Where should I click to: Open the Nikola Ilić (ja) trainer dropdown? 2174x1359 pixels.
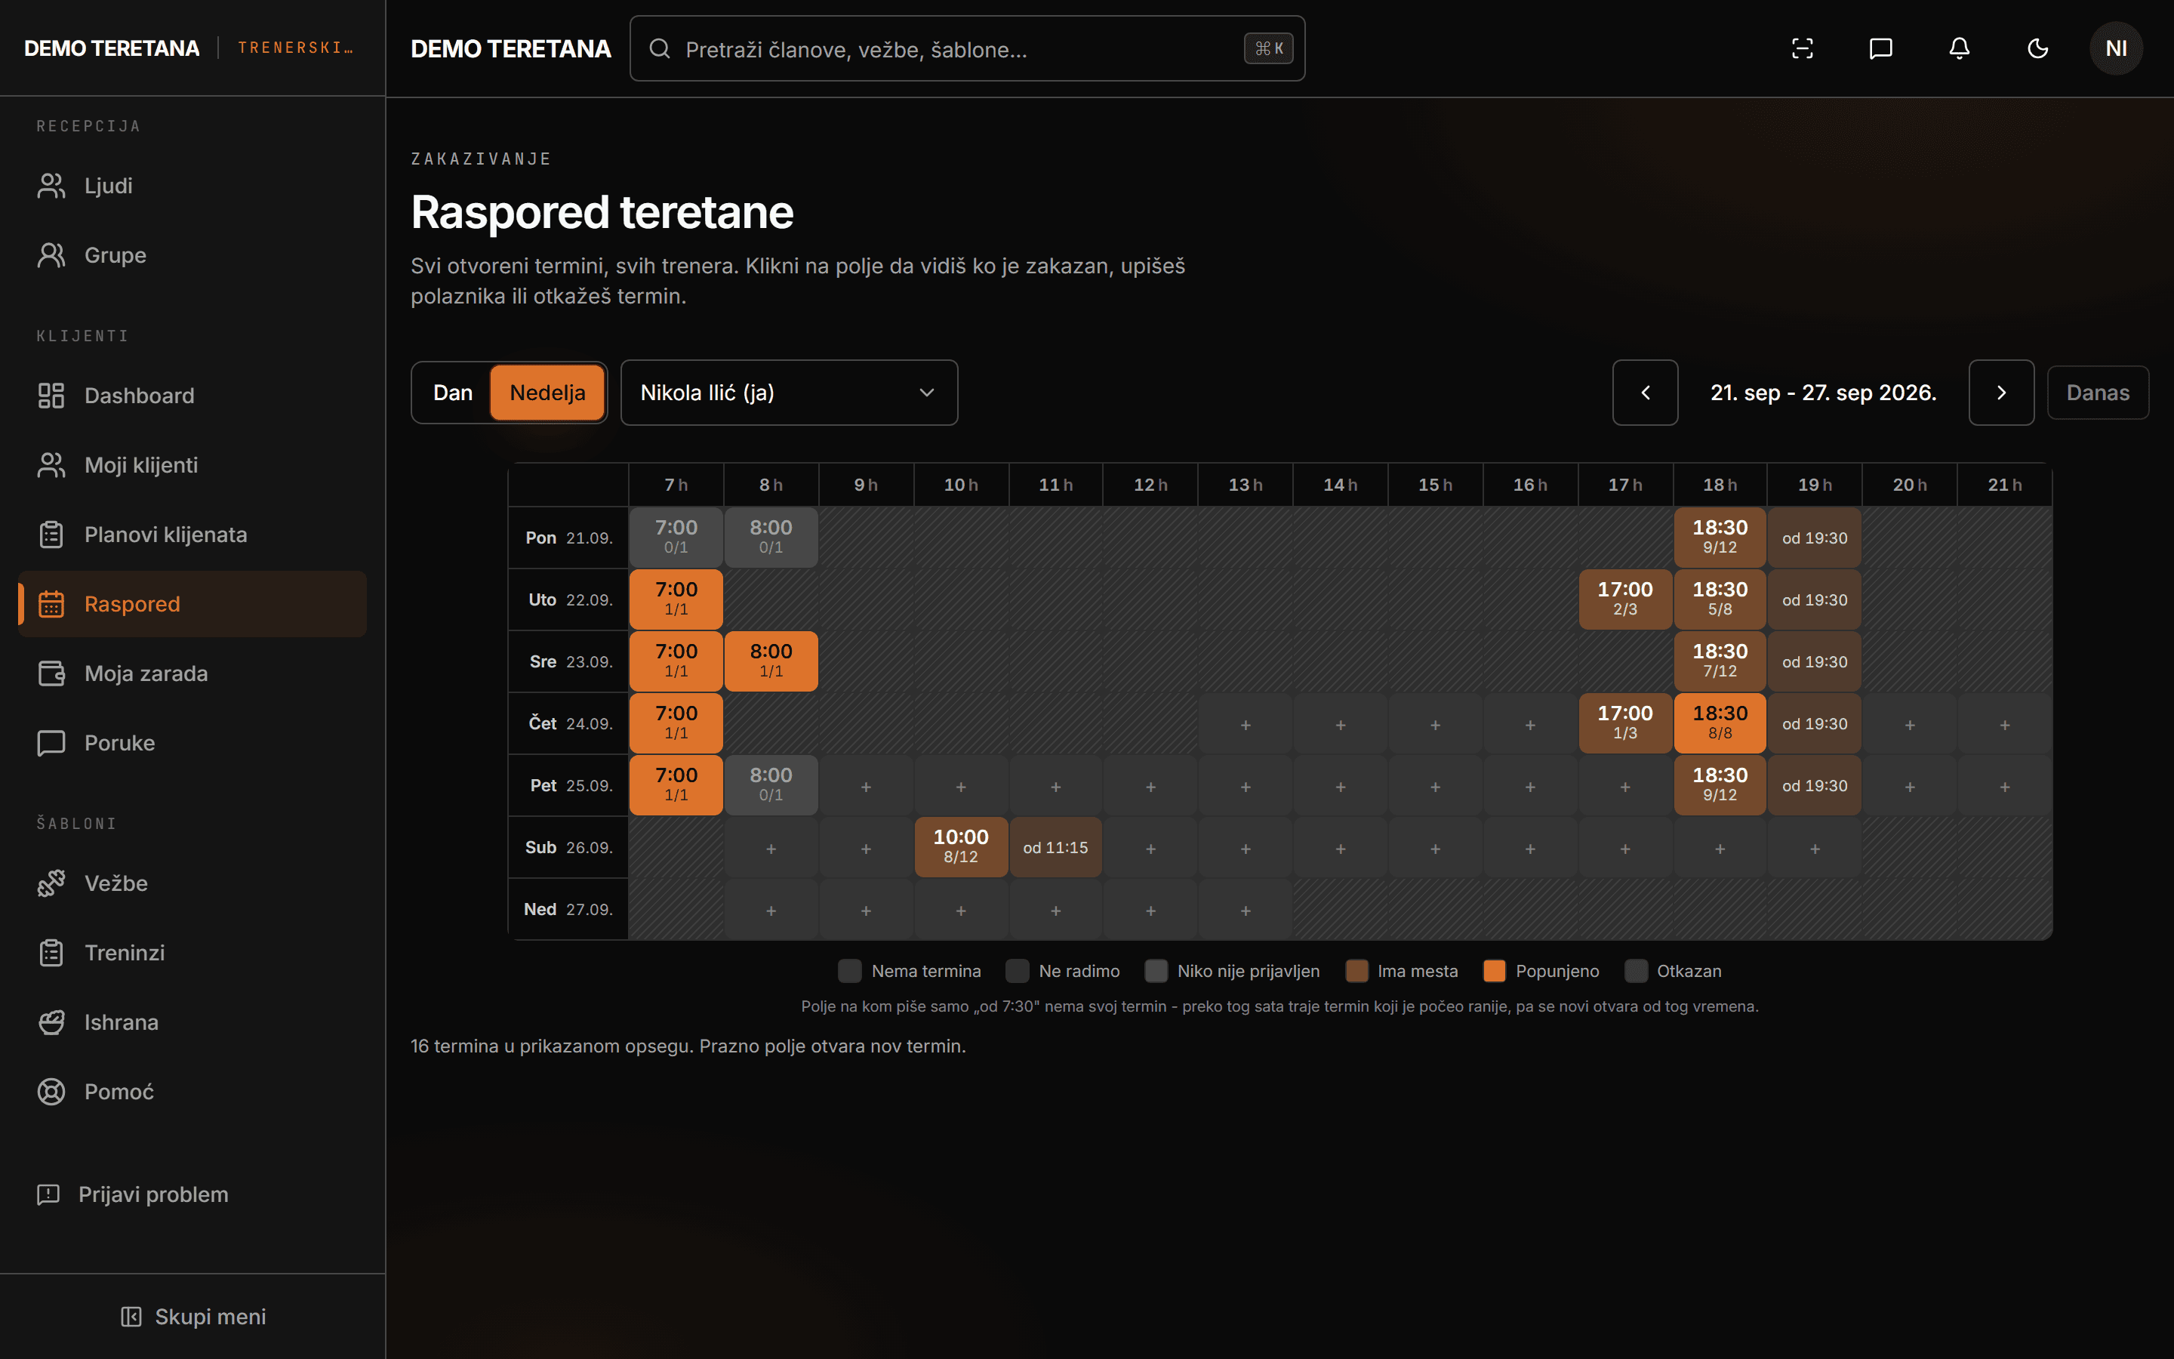point(789,393)
